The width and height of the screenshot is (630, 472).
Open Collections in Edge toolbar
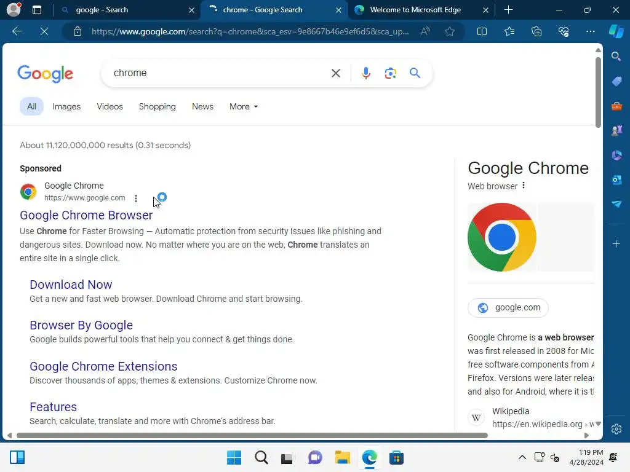point(536,31)
